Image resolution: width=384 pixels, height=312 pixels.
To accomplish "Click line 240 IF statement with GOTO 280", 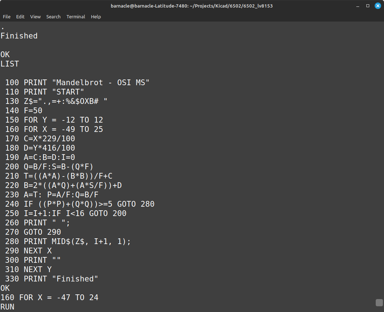I will click(80, 204).
